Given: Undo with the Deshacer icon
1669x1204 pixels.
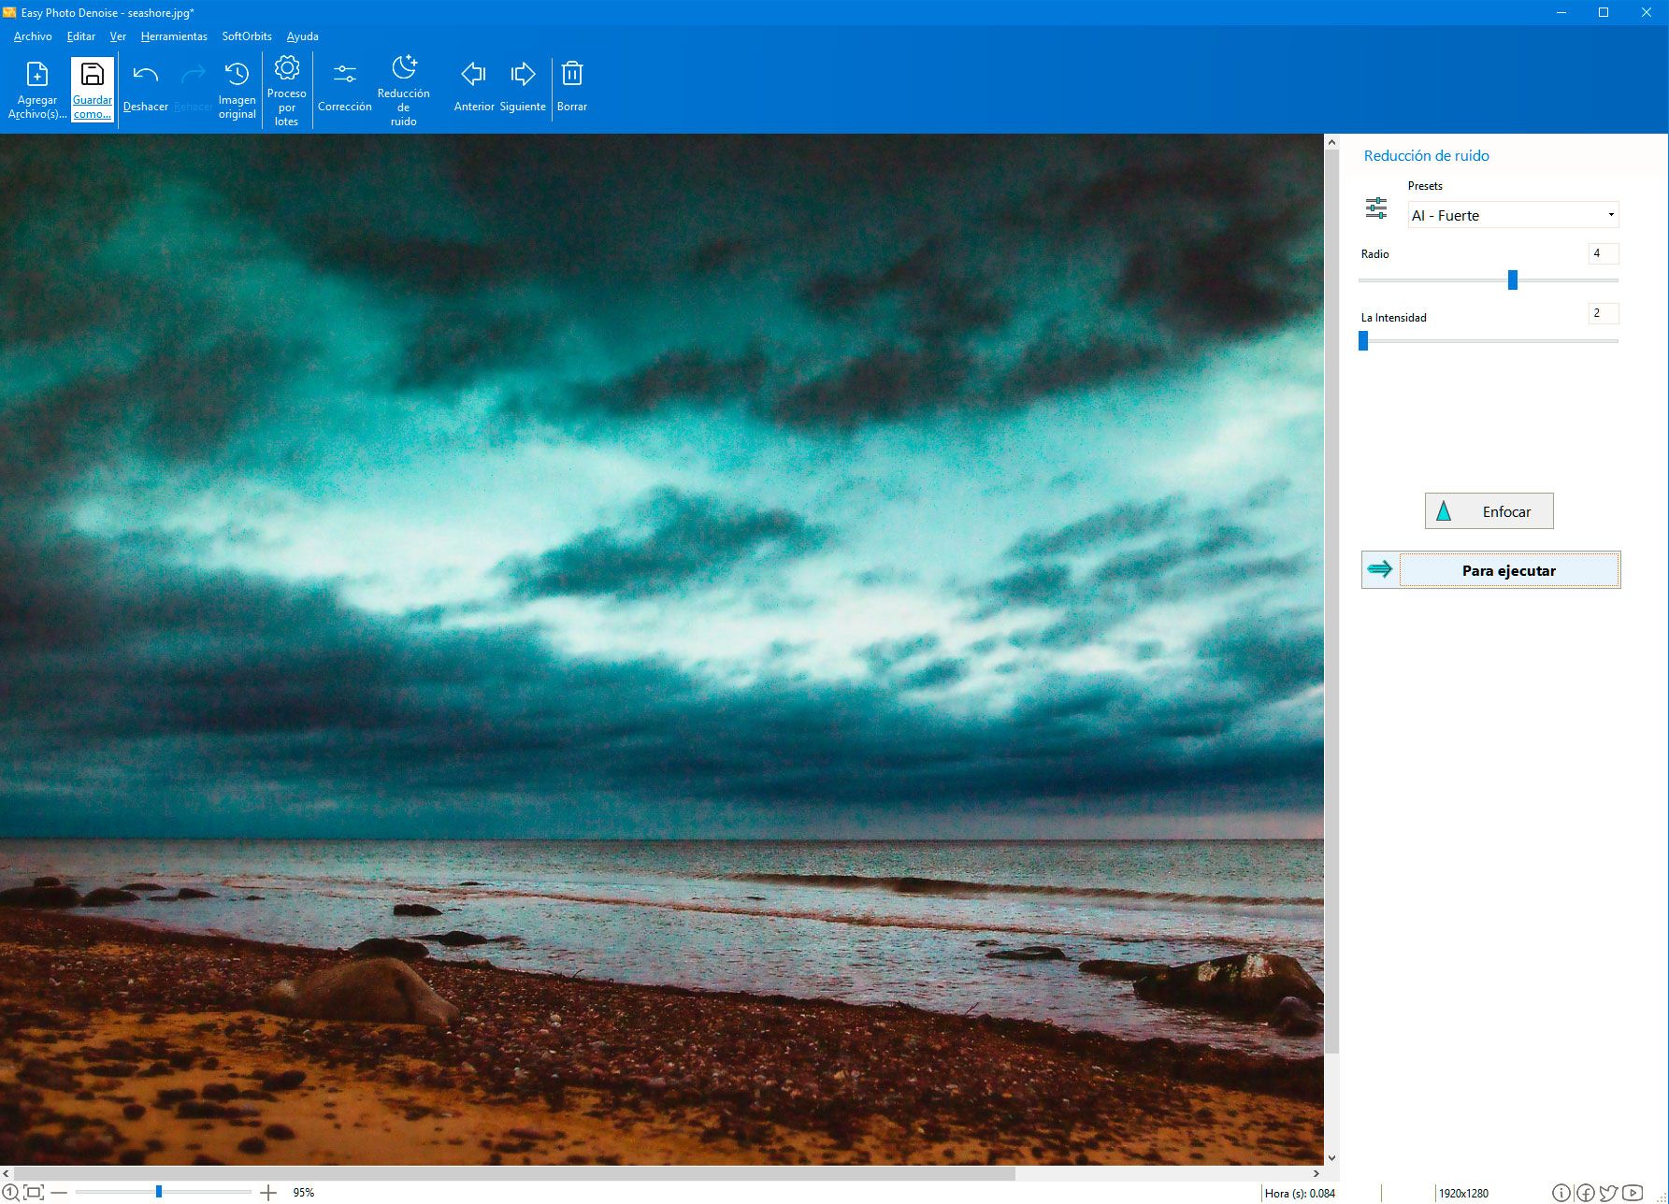Looking at the screenshot, I should [x=146, y=75].
